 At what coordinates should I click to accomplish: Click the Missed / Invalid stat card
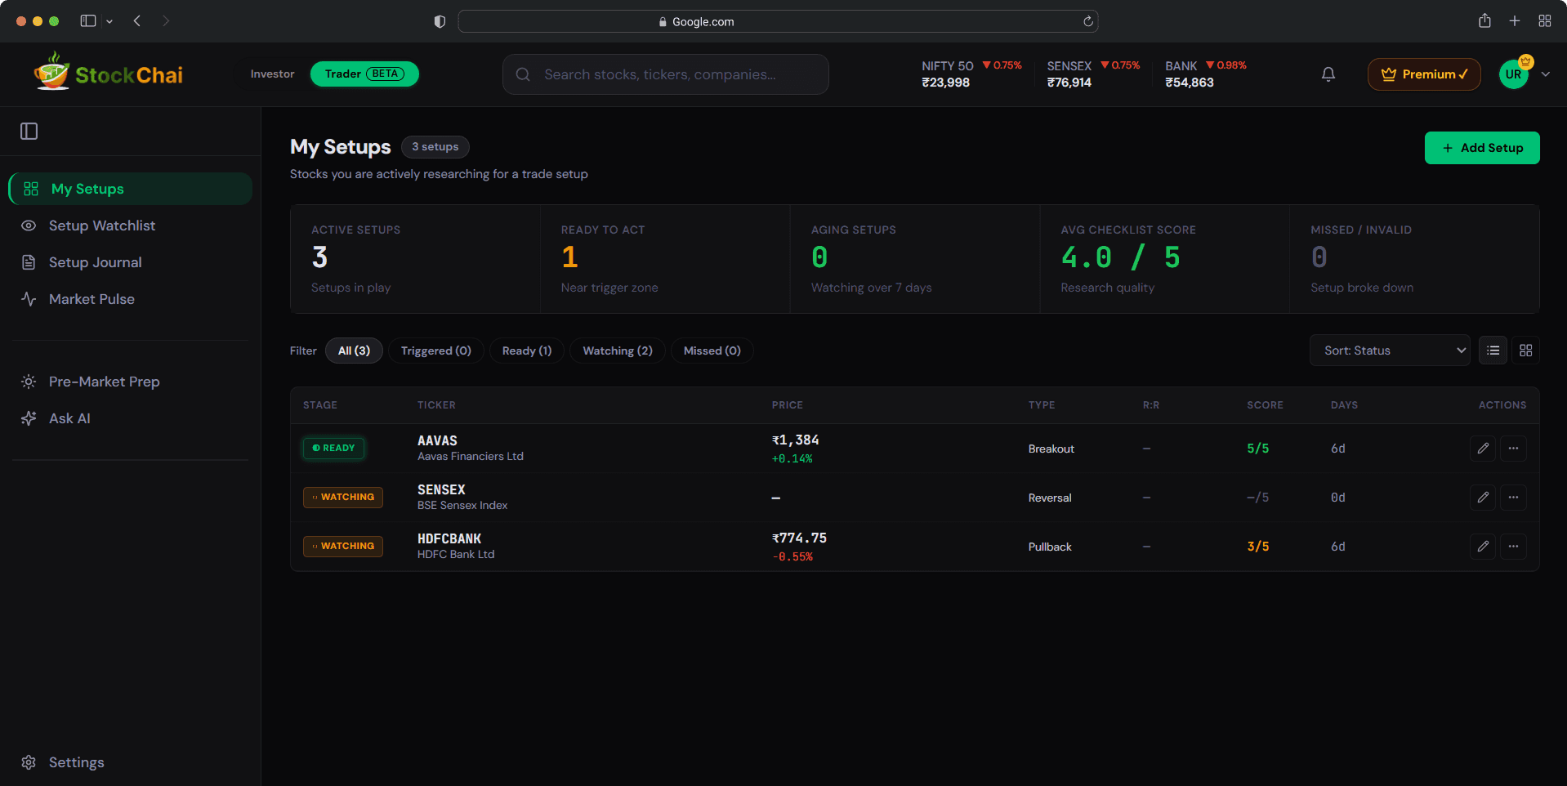pyautogui.click(x=1414, y=259)
